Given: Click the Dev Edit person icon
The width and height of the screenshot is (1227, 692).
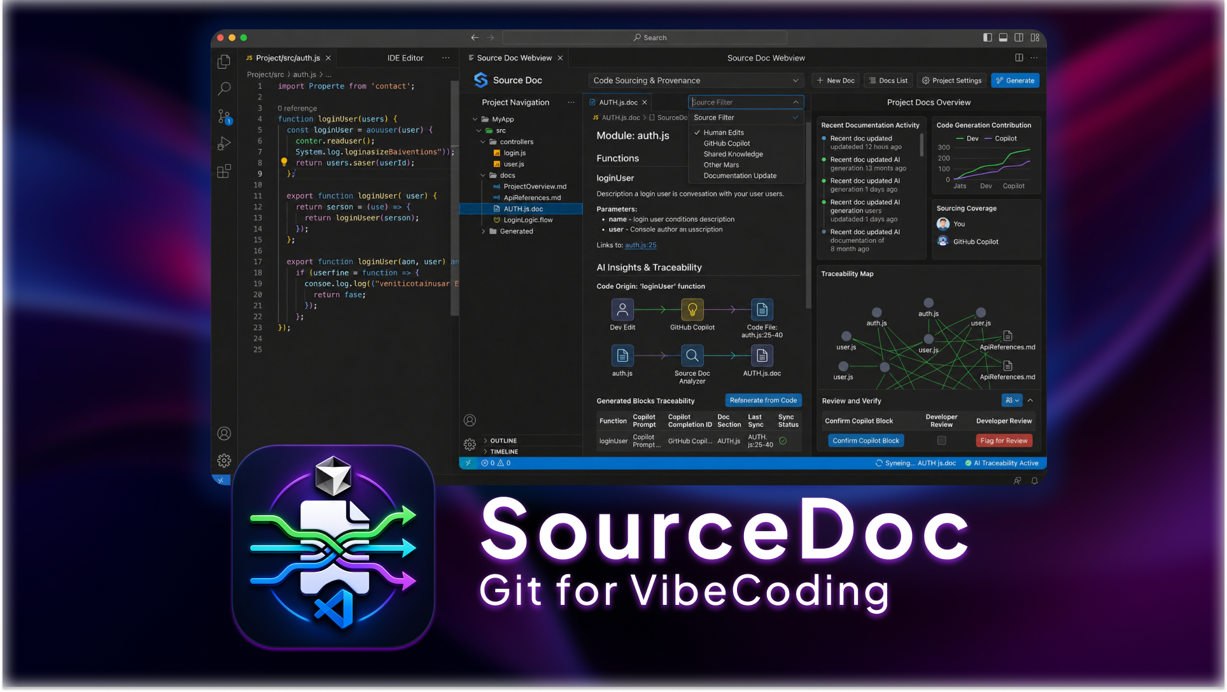Looking at the screenshot, I should 622,310.
